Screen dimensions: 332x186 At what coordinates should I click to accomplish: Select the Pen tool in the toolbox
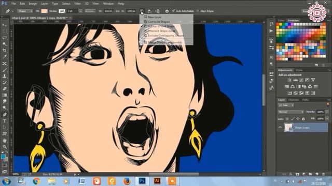5,115
